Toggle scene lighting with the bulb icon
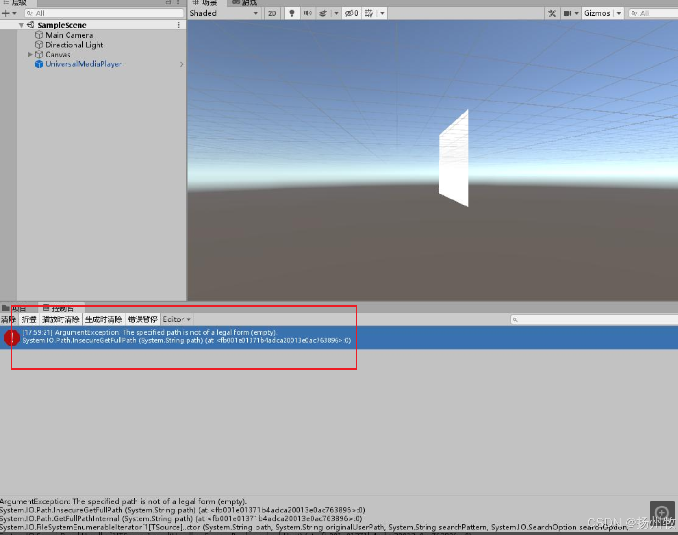 [x=292, y=13]
